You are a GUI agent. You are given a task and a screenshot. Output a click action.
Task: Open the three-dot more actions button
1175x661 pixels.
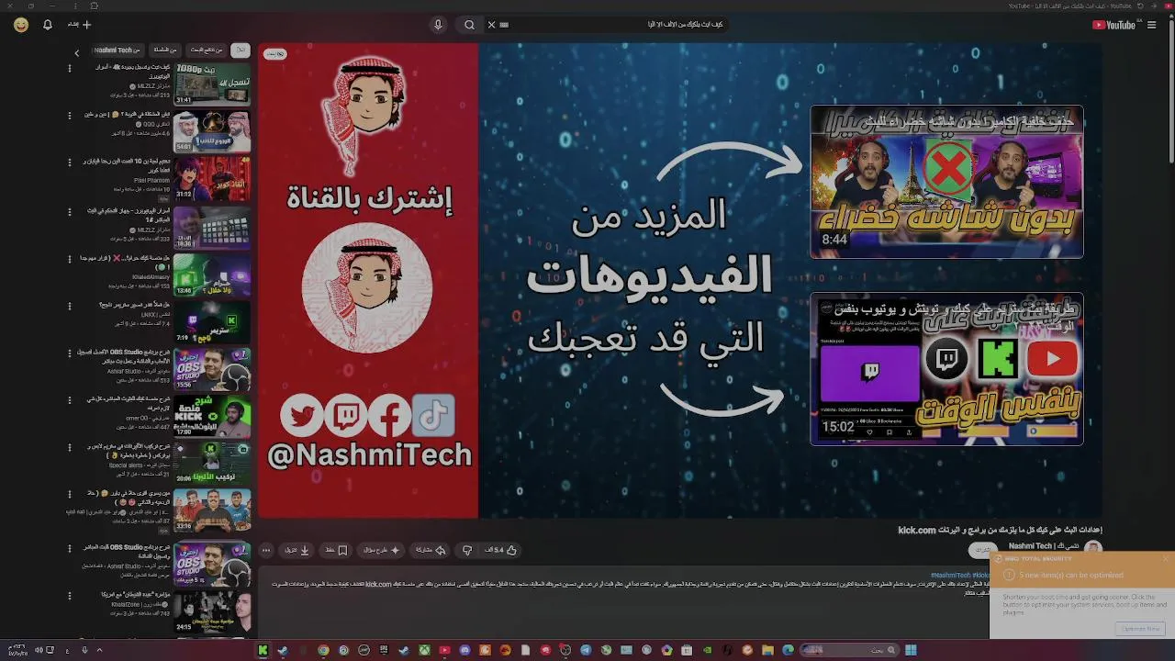266,550
